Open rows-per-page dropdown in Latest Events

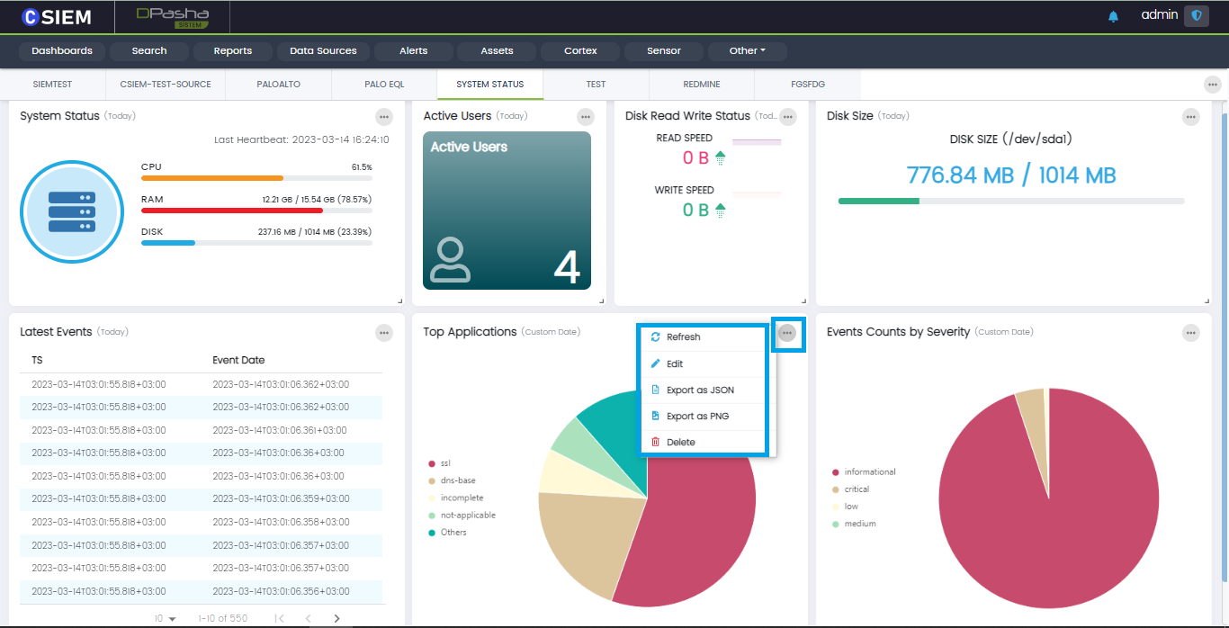[165, 618]
